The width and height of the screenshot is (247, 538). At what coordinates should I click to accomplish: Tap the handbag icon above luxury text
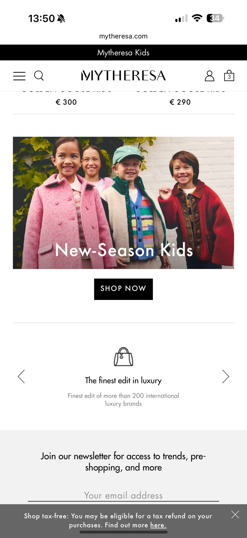click(124, 357)
